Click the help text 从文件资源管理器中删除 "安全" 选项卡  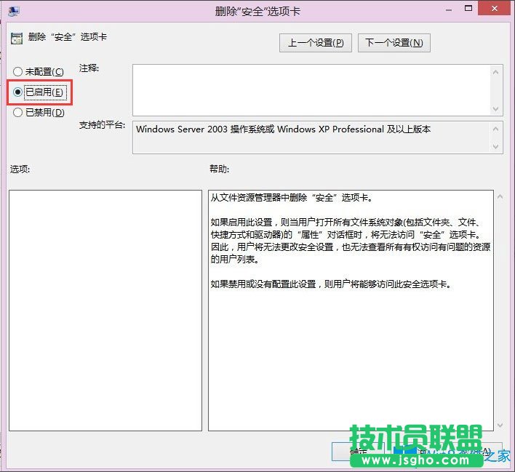coord(292,198)
